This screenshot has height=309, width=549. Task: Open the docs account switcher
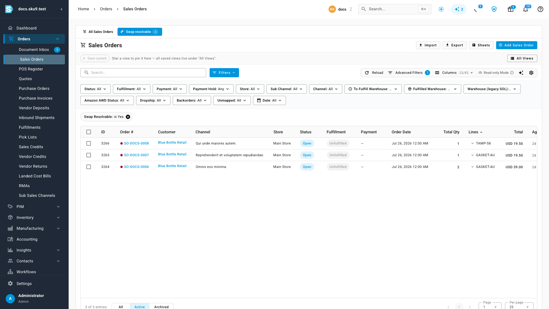tap(341, 9)
